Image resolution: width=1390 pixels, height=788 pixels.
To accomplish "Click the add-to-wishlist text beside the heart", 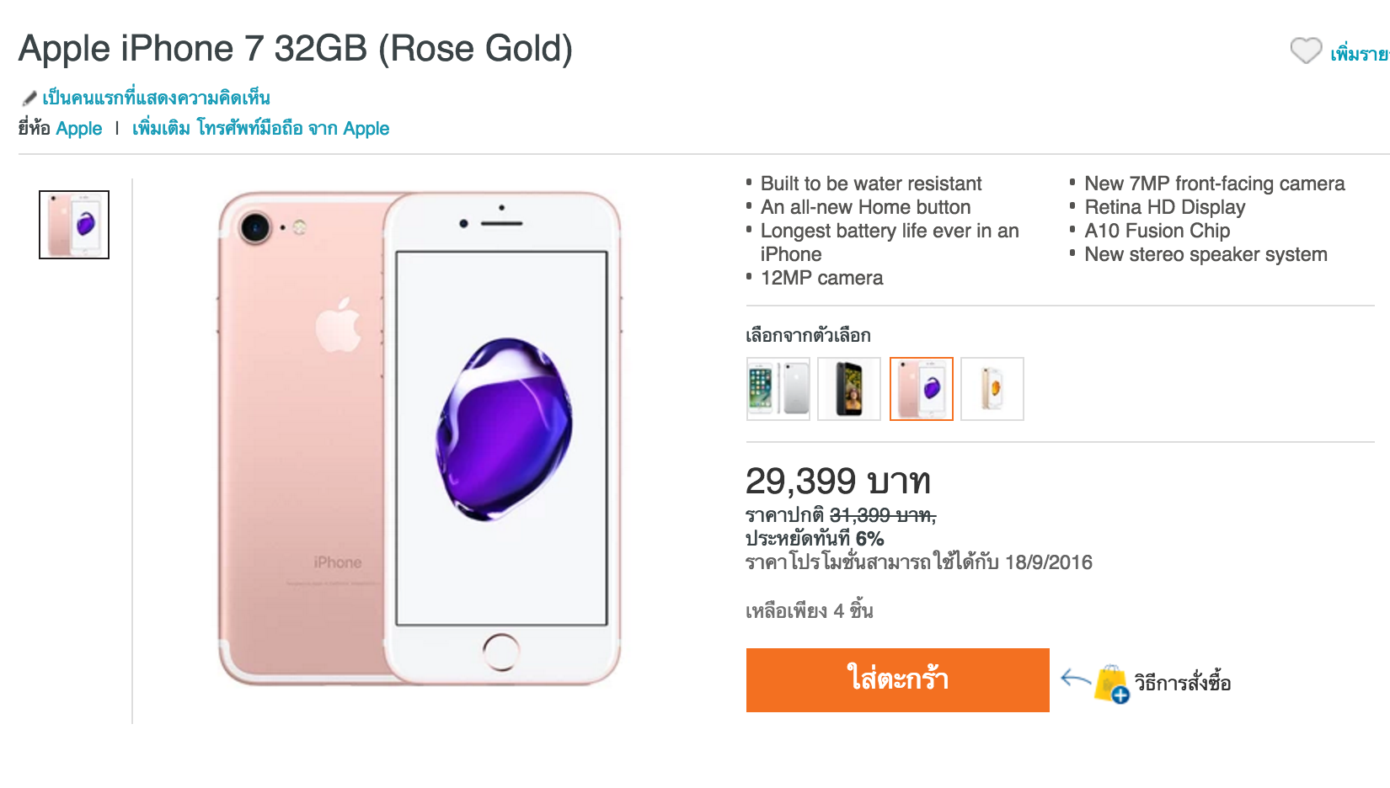I will 1359,55.
